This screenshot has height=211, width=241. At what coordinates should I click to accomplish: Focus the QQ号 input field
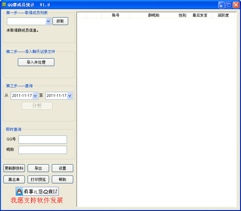pos(43,140)
